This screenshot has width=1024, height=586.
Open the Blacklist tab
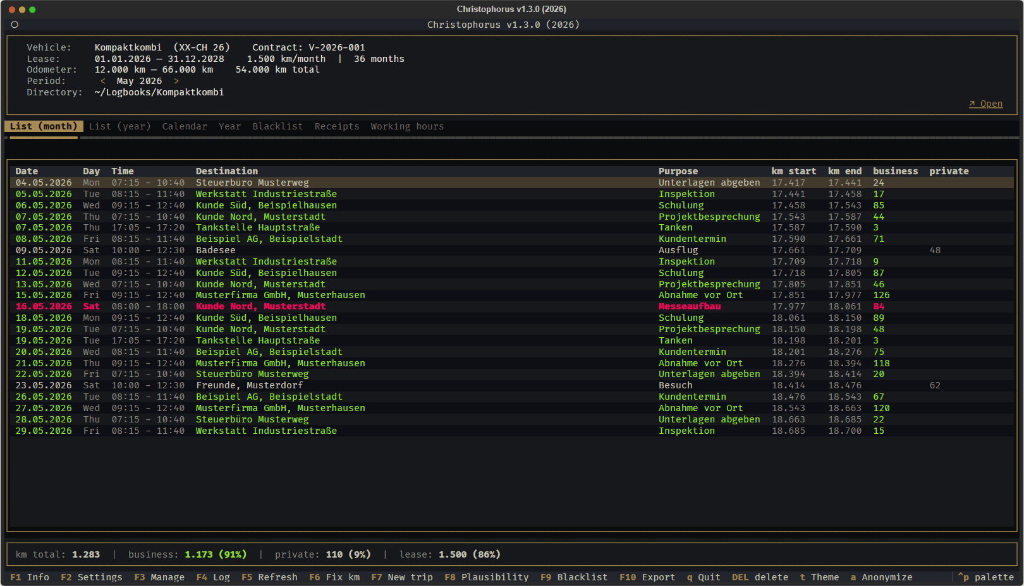click(x=277, y=126)
